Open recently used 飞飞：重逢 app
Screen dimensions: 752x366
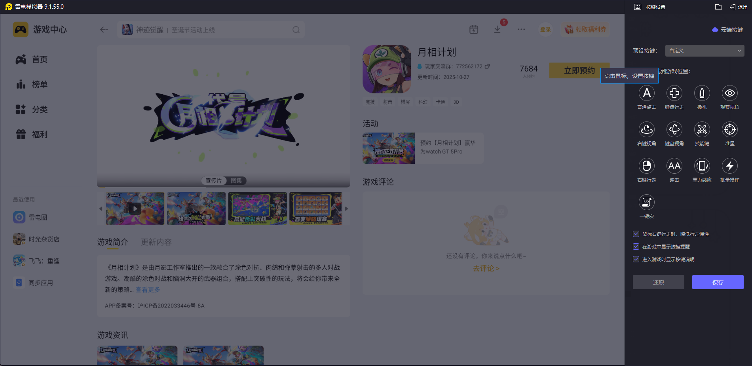tap(36, 261)
